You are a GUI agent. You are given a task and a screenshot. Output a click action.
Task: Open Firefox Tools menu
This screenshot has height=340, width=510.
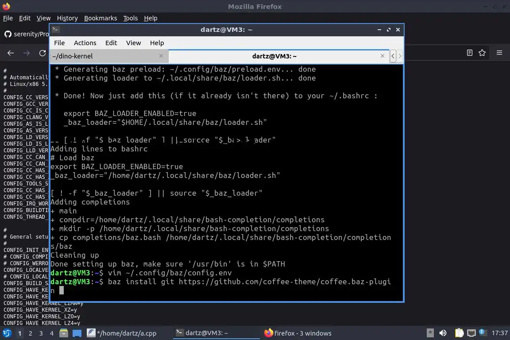tap(131, 18)
